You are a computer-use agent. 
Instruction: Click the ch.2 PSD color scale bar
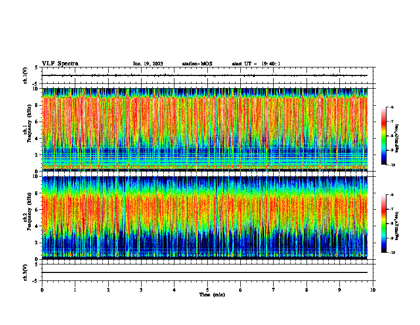(x=383, y=224)
